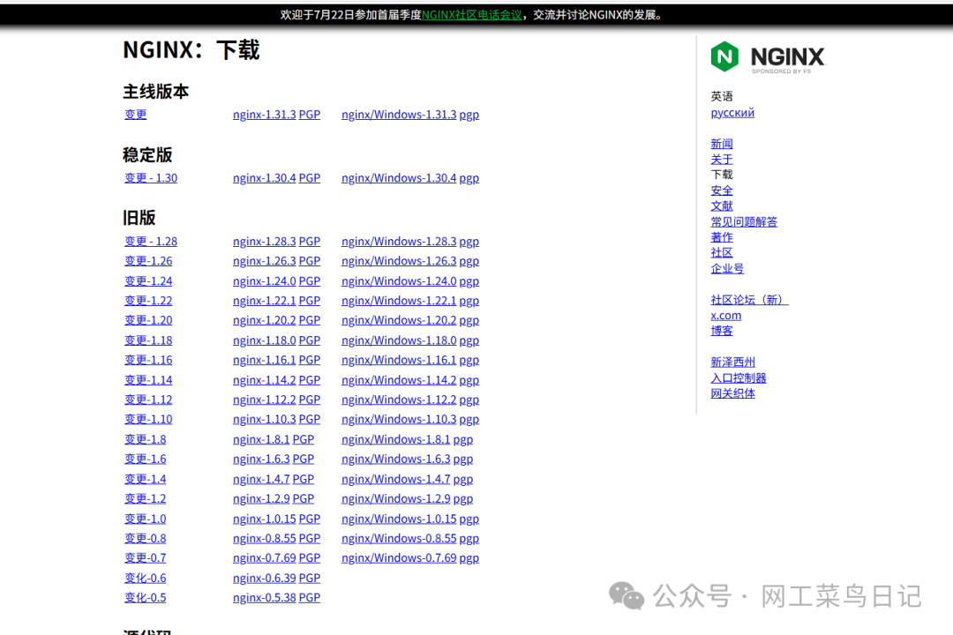Download nginx/Windows-1.10.3

coord(399,419)
